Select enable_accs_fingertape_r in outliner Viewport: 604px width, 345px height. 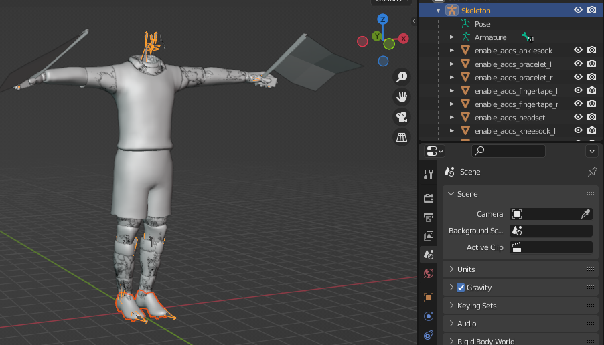point(516,104)
